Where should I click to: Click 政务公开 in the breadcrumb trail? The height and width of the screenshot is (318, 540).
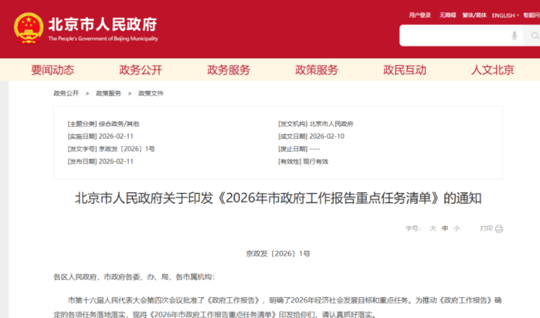pyautogui.click(x=66, y=93)
